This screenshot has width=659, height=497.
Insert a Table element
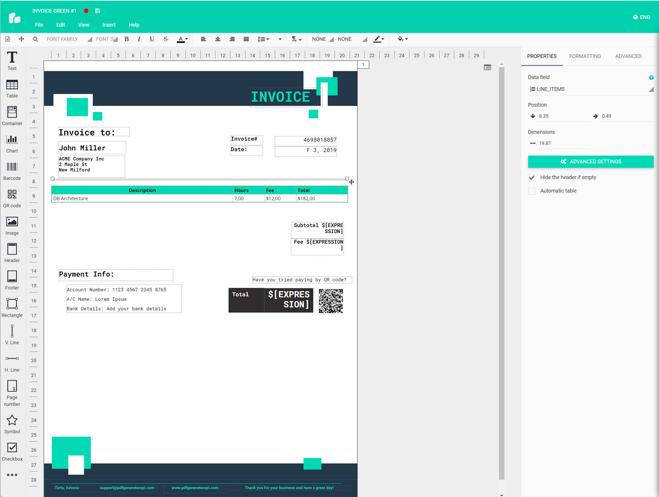click(12, 88)
